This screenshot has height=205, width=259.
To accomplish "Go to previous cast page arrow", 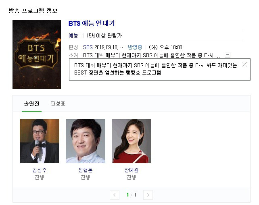I will pos(115,195).
